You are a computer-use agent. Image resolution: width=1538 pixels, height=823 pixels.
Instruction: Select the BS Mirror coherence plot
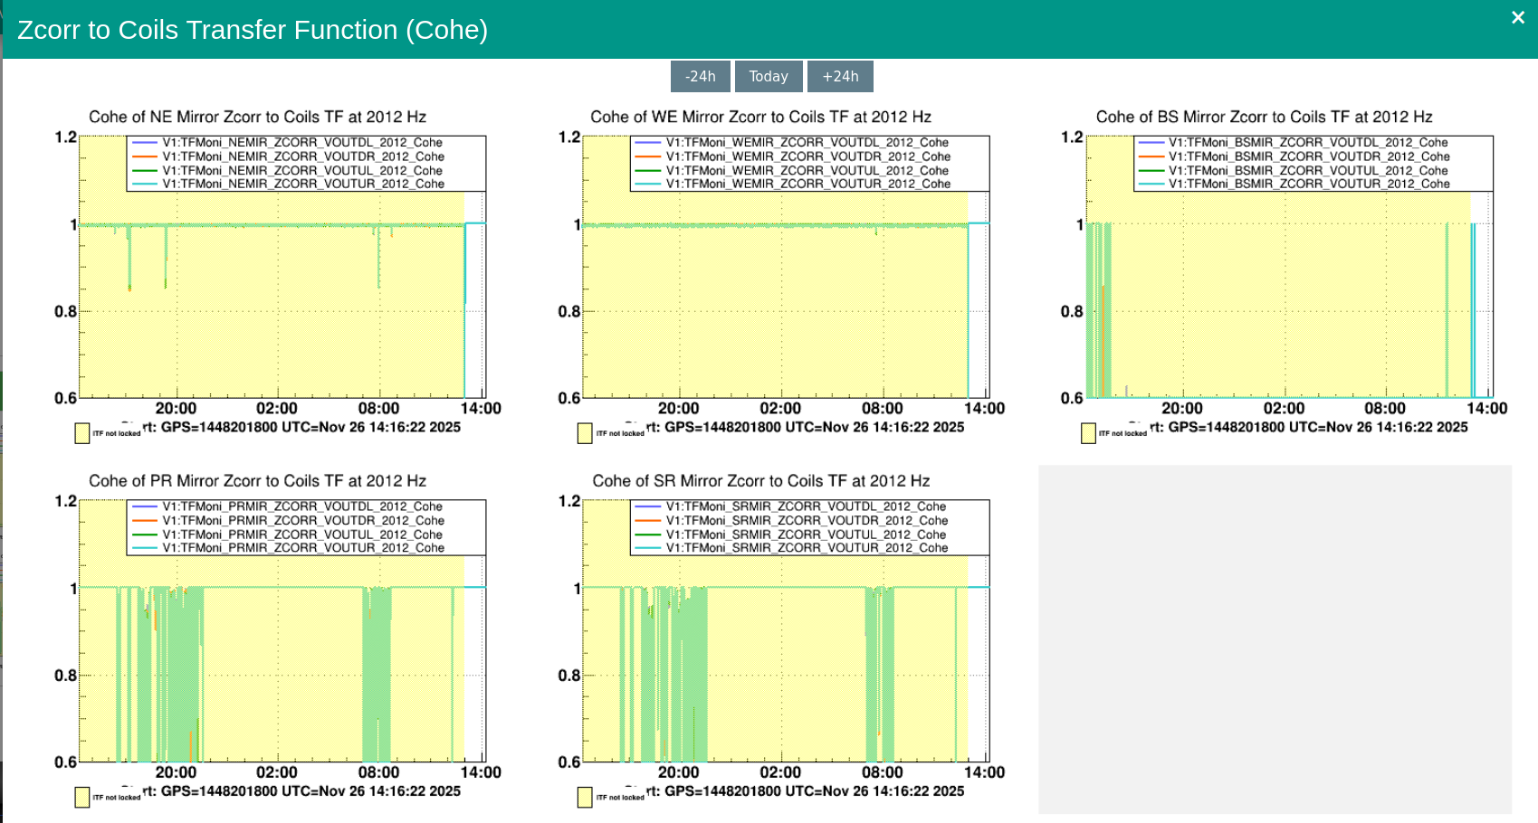1289,289
